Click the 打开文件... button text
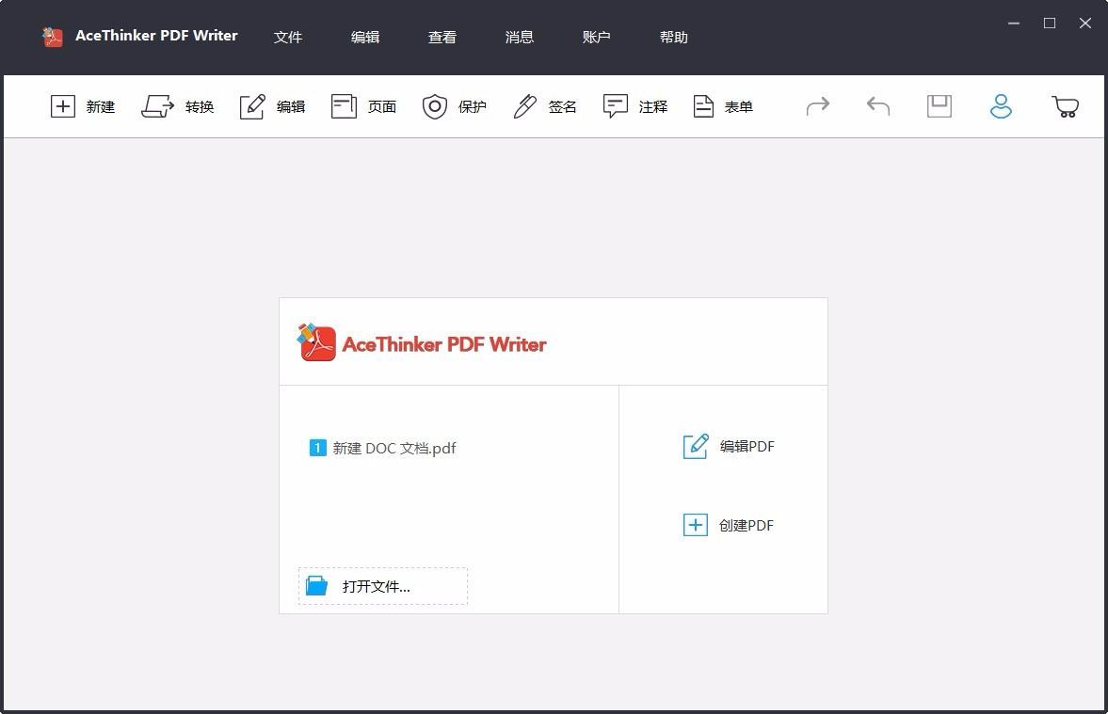The image size is (1108, 714). tap(376, 586)
